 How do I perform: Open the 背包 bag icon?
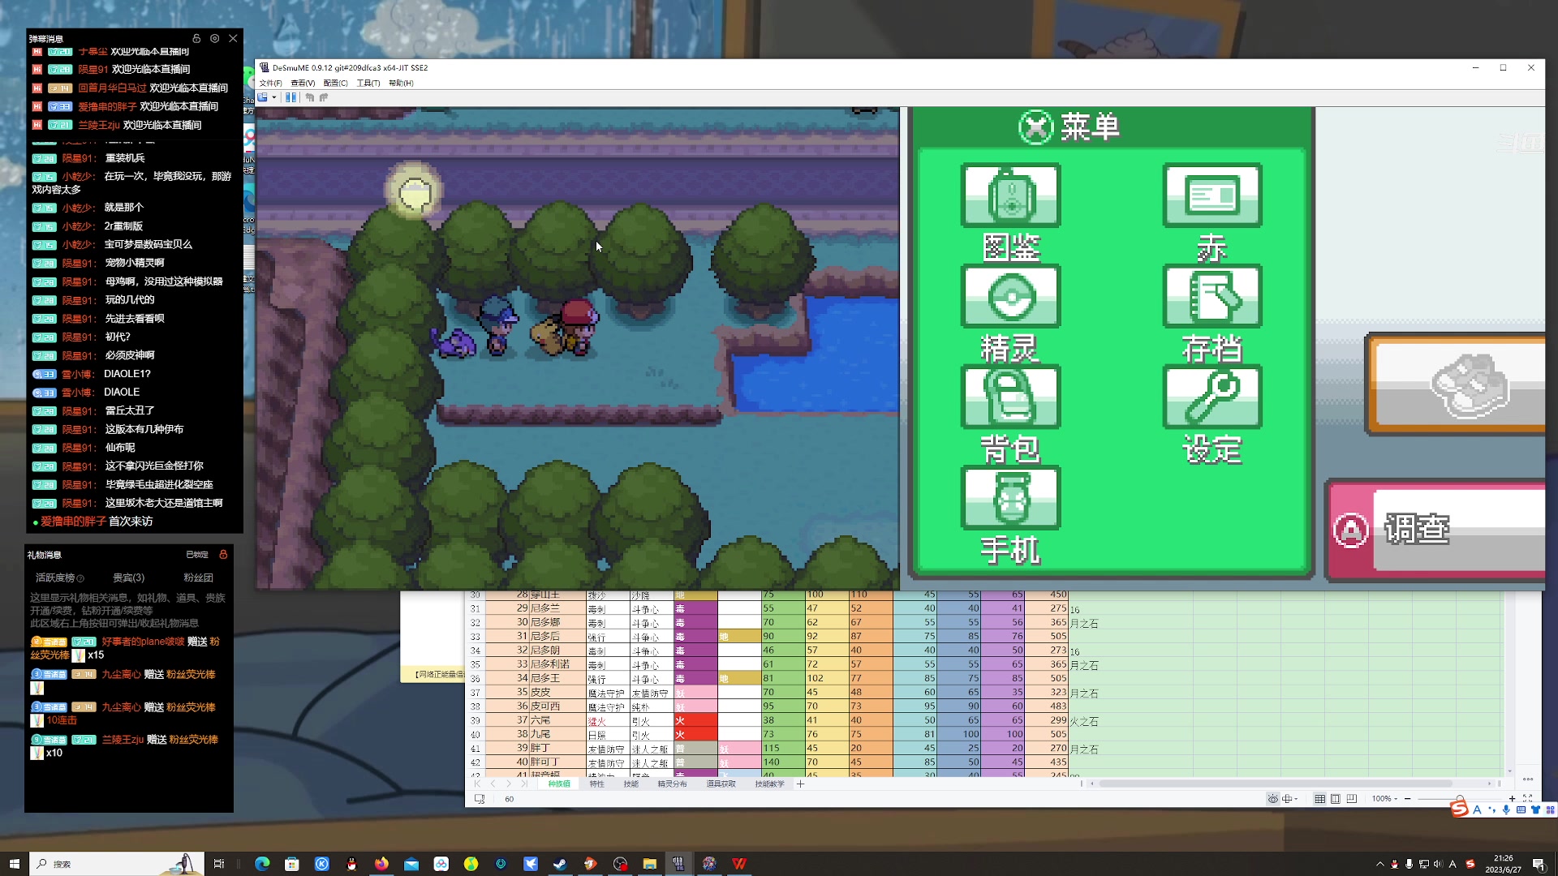[1010, 397]
